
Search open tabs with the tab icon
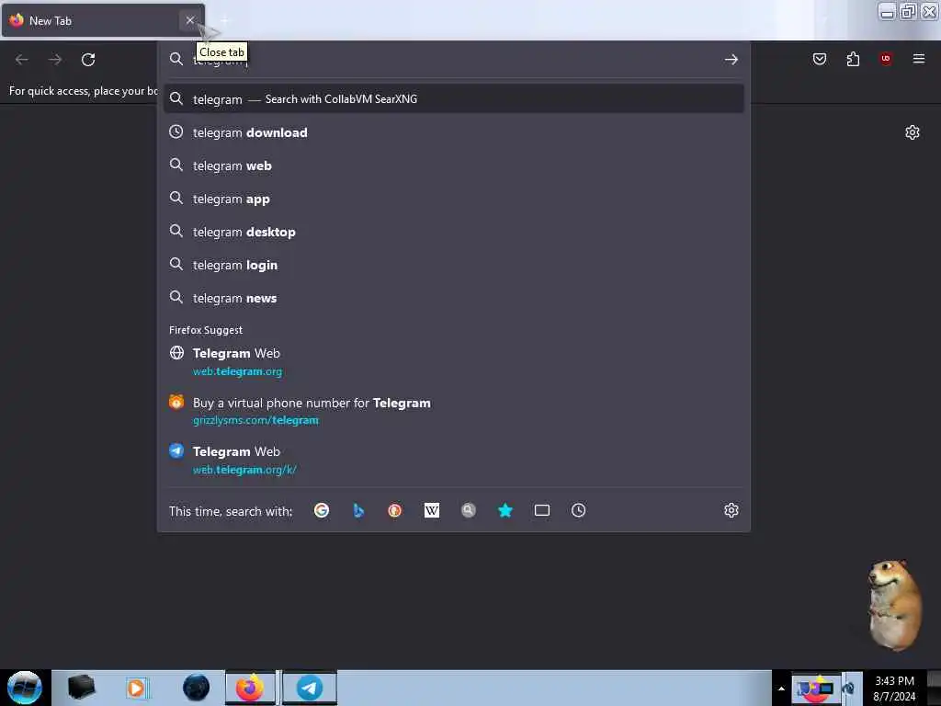[542, 510]
